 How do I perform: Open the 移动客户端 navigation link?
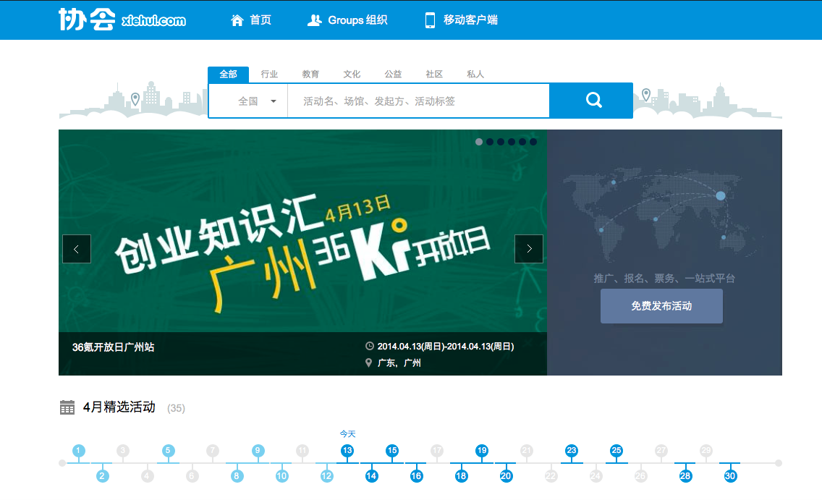pyautogui.click(x=470, y=20)
